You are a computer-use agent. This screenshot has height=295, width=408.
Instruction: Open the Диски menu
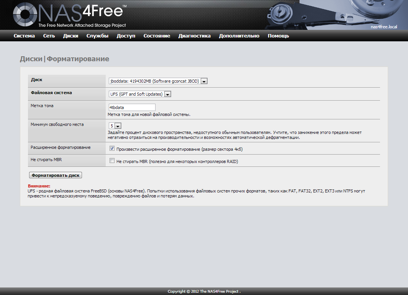click(x=70, y=36)
